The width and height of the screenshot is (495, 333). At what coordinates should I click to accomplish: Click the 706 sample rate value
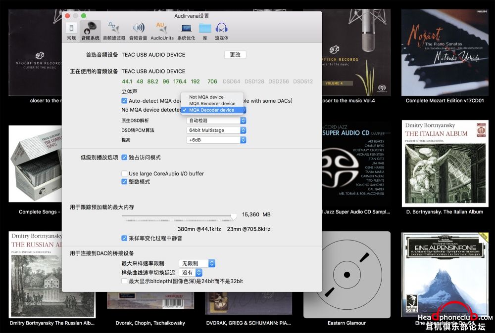(212, 82)
